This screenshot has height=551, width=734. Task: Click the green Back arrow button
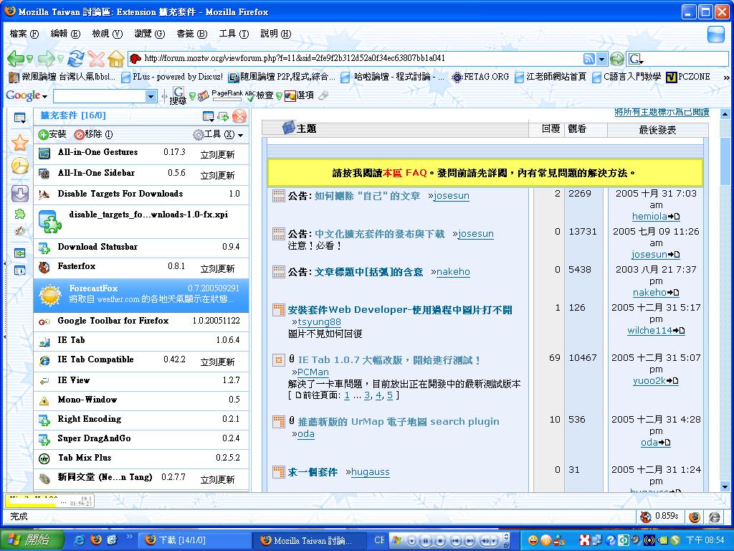[x=16, y=59]
